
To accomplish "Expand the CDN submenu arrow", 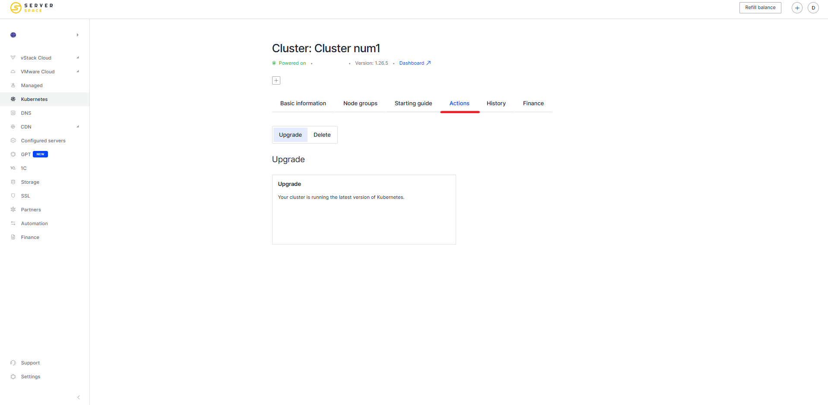I will pos(78,127).
